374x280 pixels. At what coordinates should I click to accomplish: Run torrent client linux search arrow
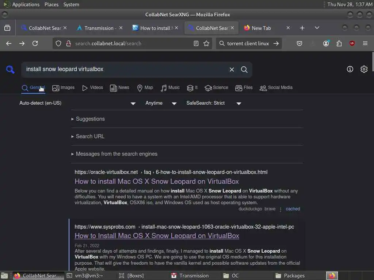[x=276, y=43]
